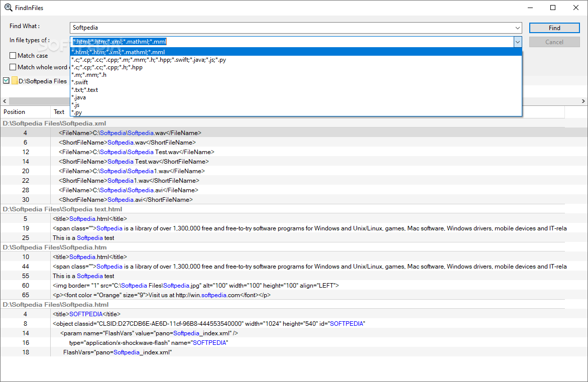Click the Position column header
The width and height of the screenshot is (588, 382).
26,112
